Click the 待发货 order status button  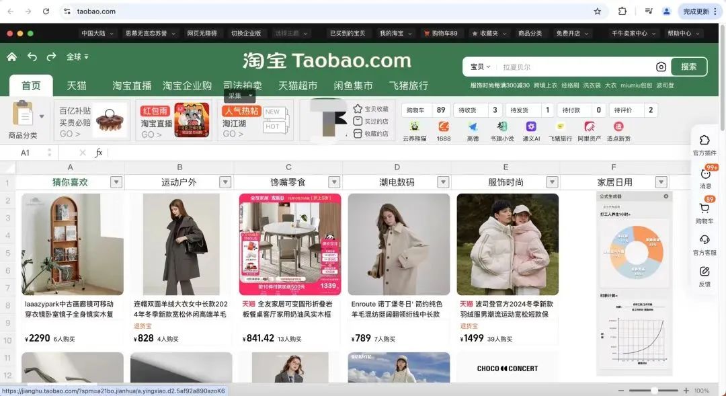point(529,110)
